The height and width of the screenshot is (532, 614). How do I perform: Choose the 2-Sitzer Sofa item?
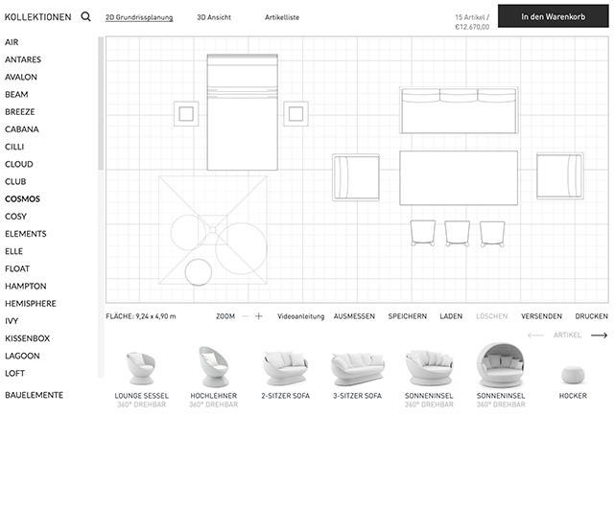coord(285,367)
